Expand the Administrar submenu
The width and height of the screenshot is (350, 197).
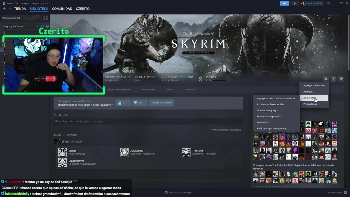pyautogui.click(x=314, y=98)
